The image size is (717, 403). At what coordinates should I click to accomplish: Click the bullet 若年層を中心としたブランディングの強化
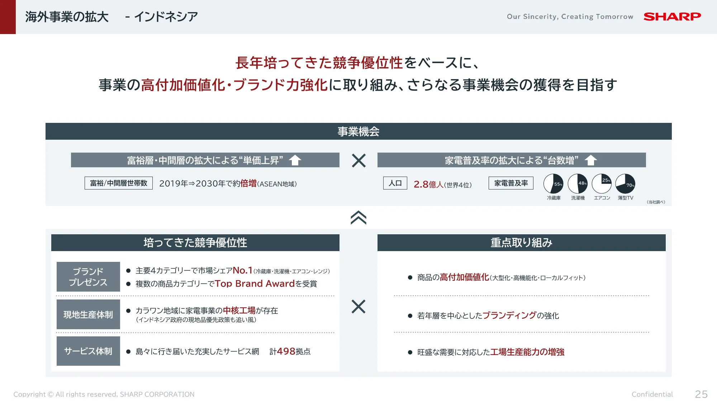click(x=483, y=316)
